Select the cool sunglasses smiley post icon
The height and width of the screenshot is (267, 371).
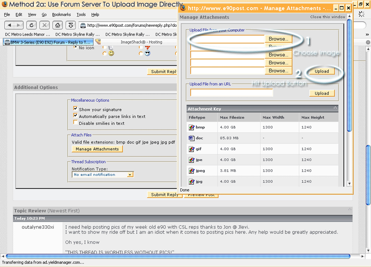click(147, 53)
